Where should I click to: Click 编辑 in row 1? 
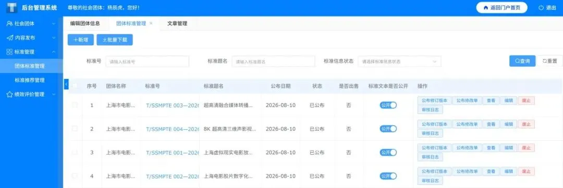(x=508, y=101)
